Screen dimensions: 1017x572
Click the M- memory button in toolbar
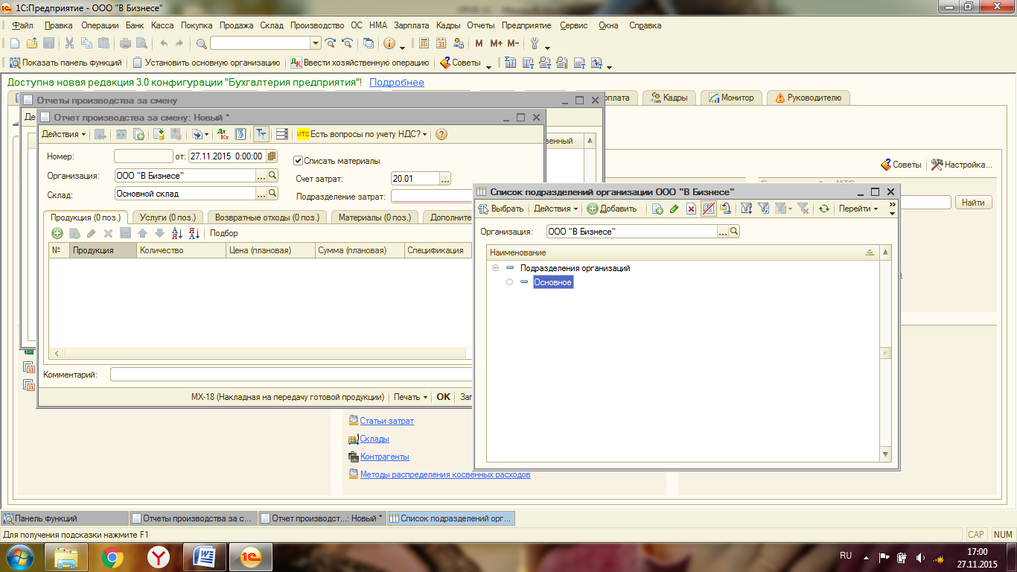coord(513,43)
